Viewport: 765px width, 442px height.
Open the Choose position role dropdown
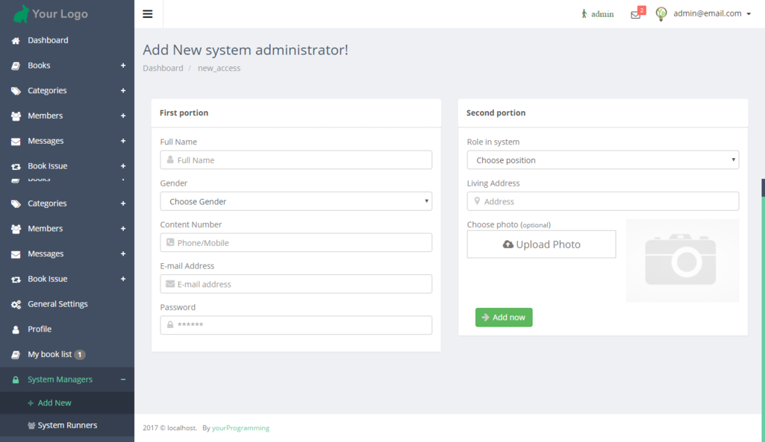click(602, 160)
